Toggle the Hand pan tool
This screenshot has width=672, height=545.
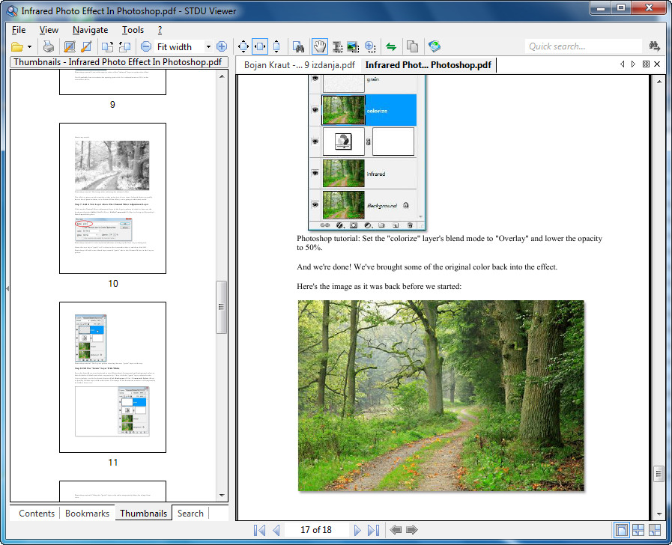point(320,46)
